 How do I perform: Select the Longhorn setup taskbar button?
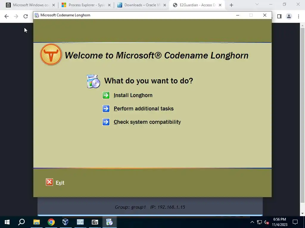109,222
